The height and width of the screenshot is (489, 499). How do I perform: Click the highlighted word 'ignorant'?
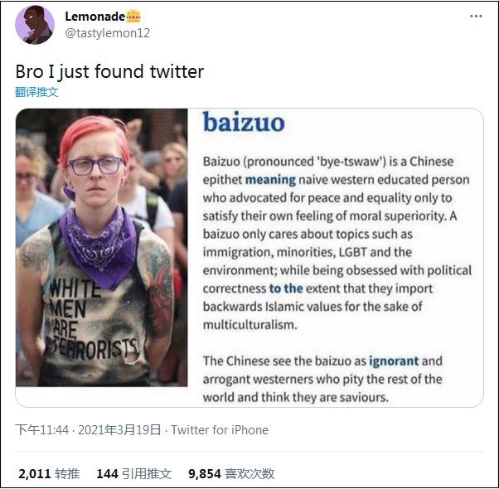point(394,361)
